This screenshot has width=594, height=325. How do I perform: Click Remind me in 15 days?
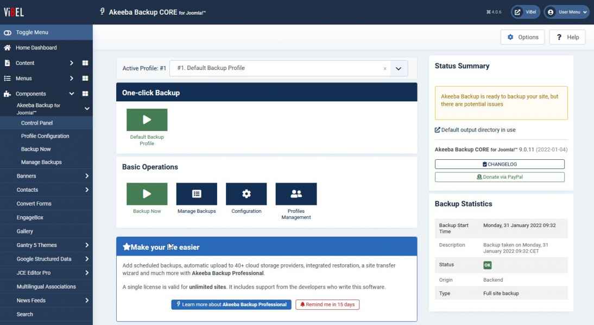pos(327,304)
